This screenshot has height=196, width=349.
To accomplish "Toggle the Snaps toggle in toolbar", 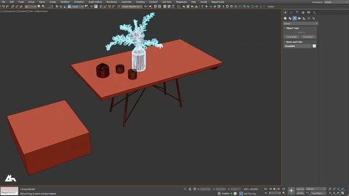I will click(100, 7).
